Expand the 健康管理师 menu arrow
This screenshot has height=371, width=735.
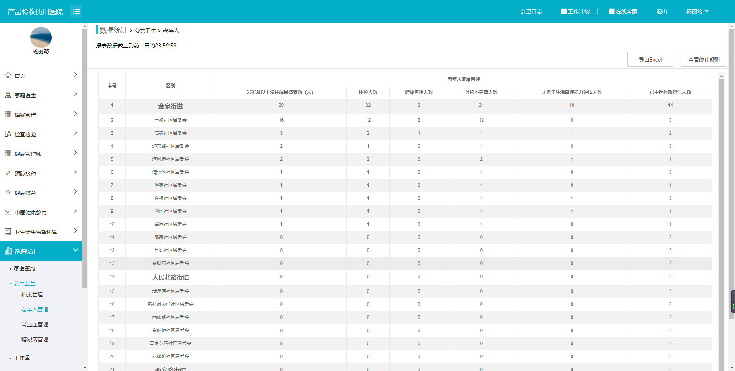[75, 153]
